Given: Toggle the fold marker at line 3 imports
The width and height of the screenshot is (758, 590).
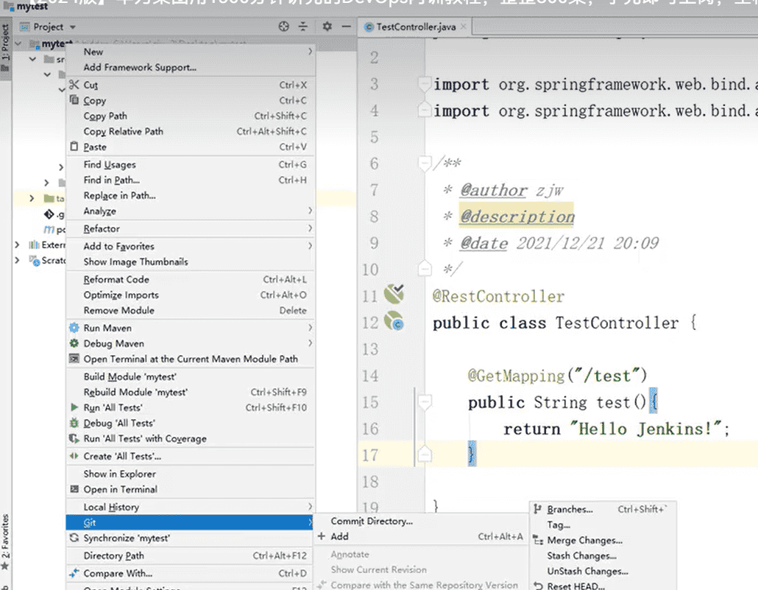Looking at the screenshot, I should tap(424, 83).
